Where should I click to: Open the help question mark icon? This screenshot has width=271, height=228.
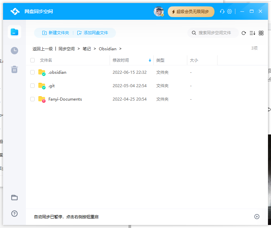tap(14, 214)
